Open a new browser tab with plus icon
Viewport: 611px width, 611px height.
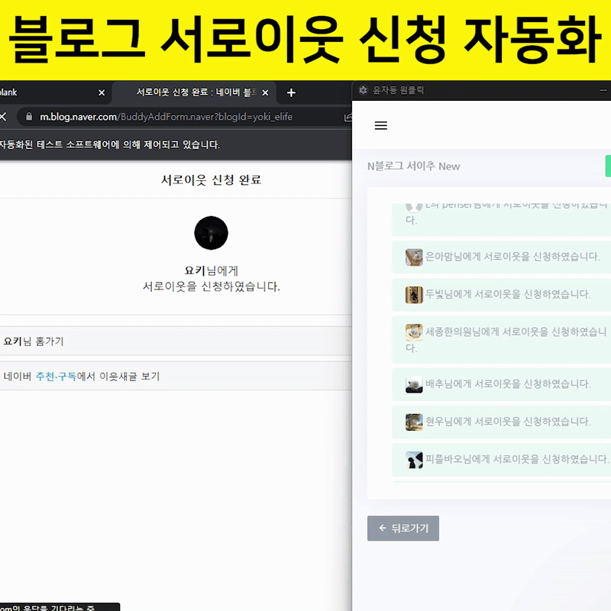pos(291,92)
